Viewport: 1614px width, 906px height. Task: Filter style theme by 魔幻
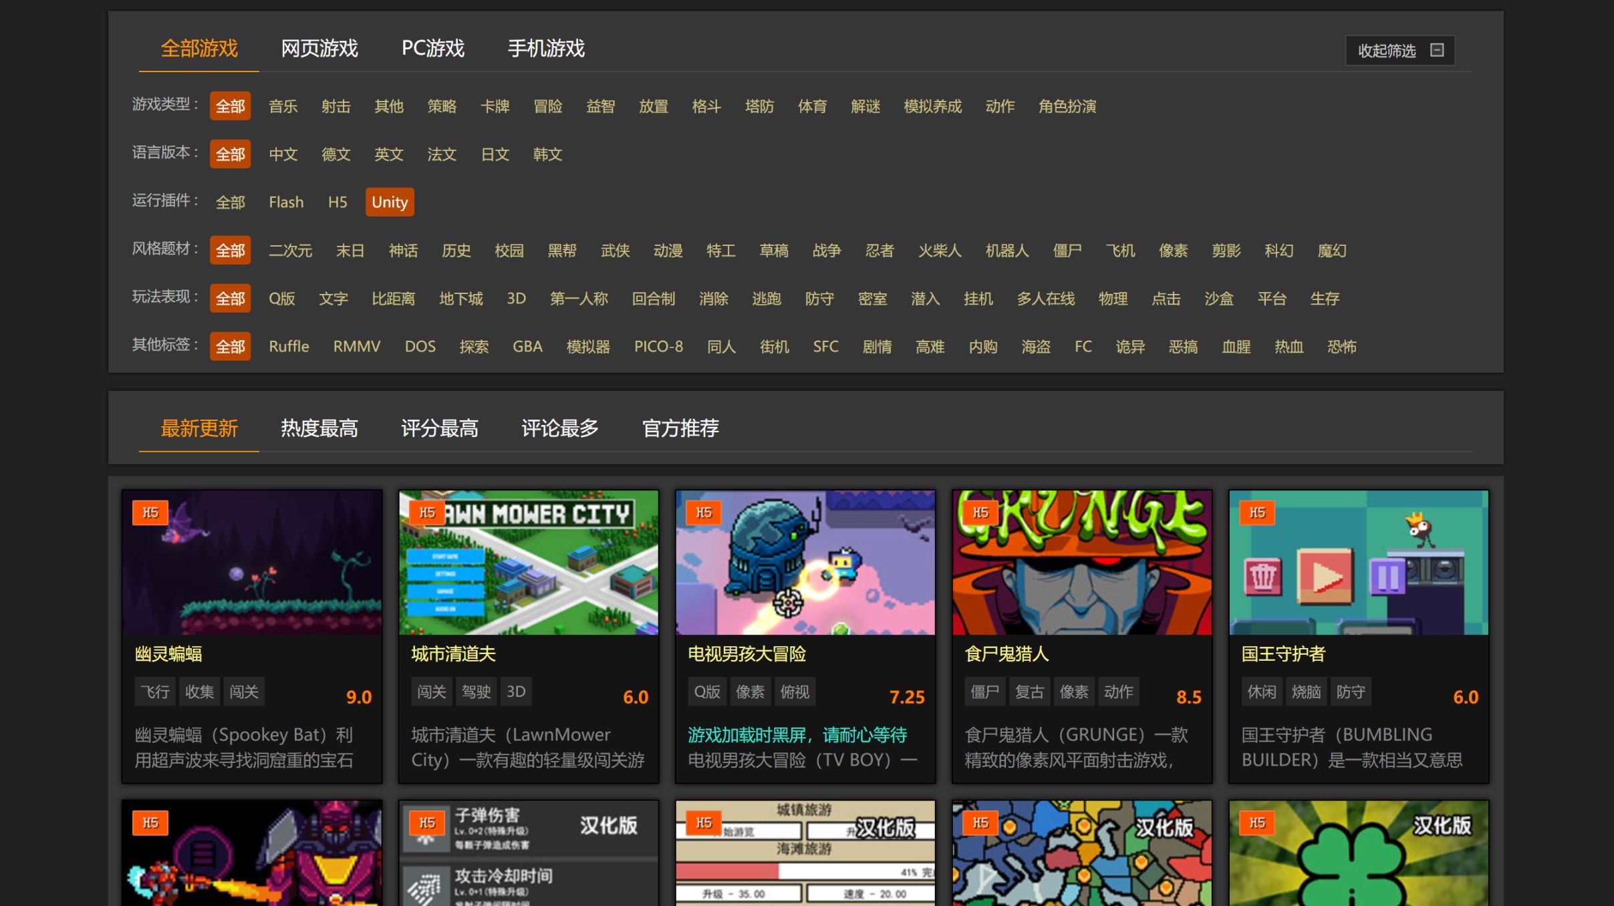(1332, 251)
